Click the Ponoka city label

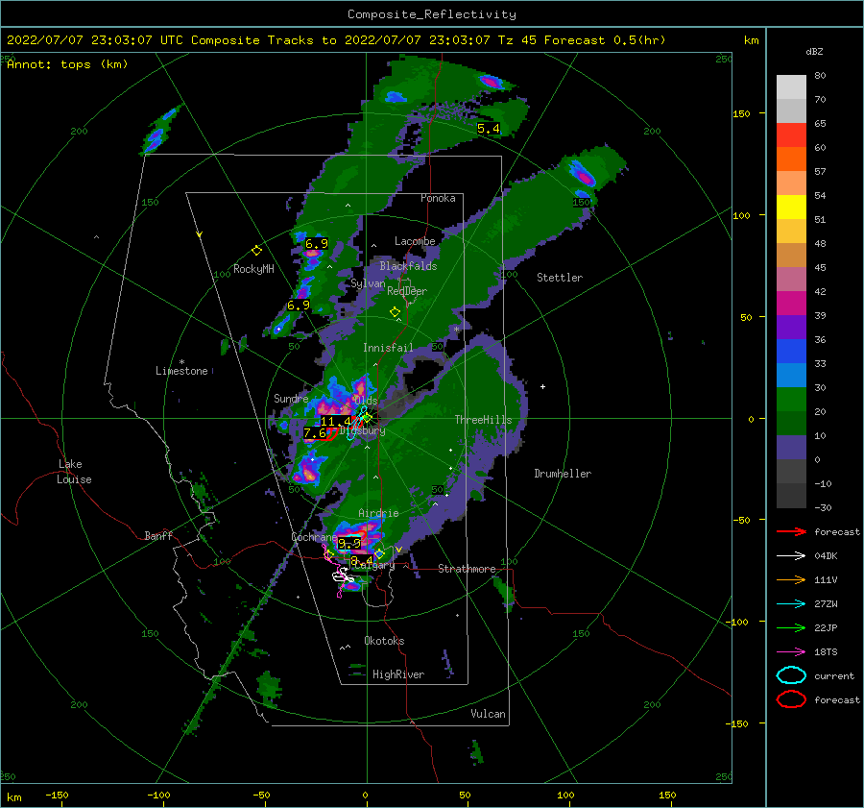[438, 198]
